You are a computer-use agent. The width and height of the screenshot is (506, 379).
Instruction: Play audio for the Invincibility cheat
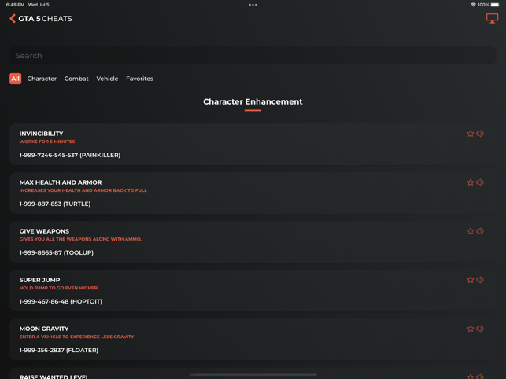[x=480, y=134]
